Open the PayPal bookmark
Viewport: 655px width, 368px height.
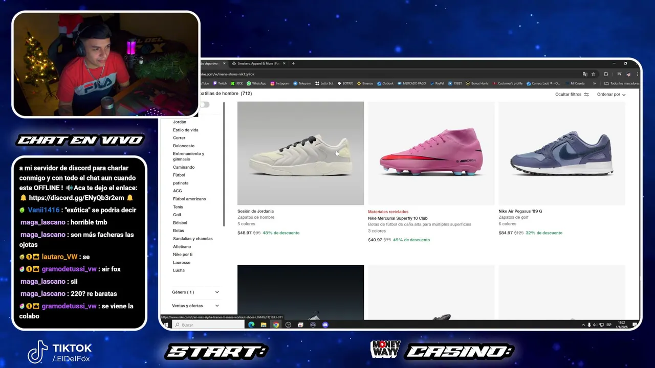point(437,83)
